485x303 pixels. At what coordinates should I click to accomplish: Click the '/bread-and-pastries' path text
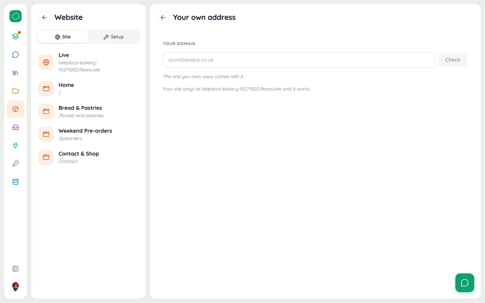click(81, 116)
